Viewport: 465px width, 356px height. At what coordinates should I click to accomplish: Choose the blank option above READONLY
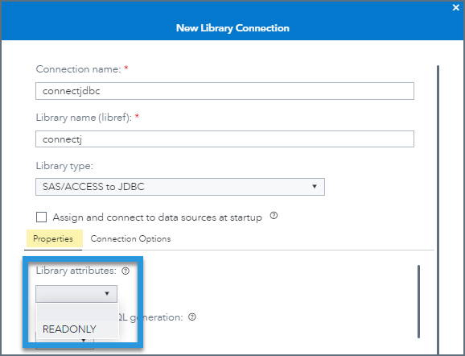(77, 313)
